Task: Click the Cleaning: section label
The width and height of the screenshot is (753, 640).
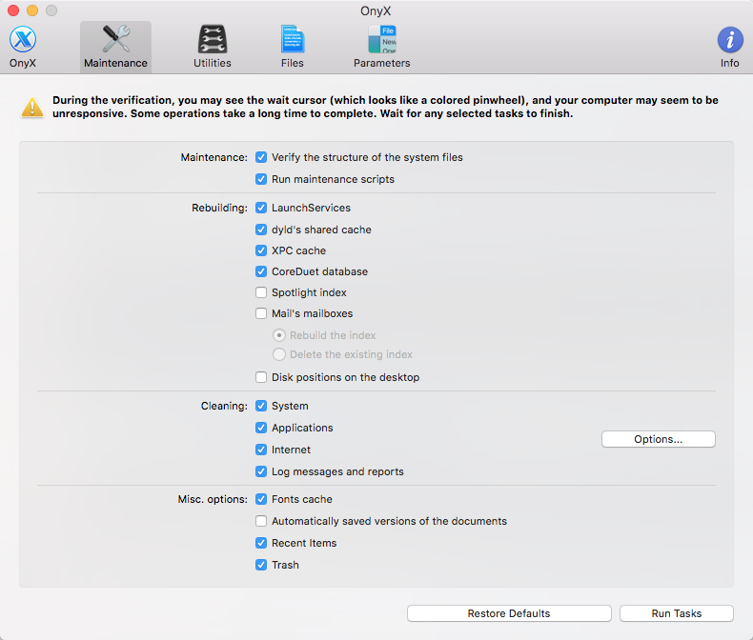Action: point(224,406)
